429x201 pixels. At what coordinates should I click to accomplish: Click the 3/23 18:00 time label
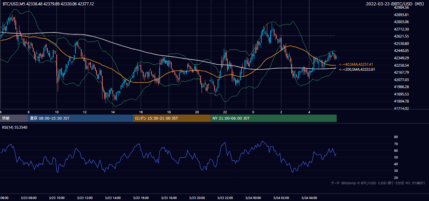(169, 198)
